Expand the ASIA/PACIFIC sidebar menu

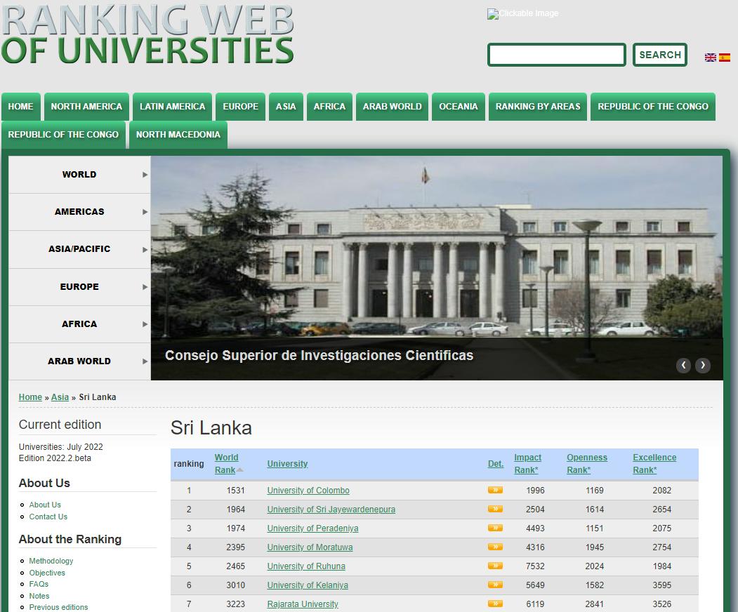tap(79, 249)
